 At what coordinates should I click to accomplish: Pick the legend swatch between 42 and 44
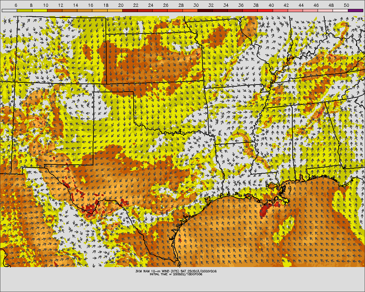pyautogui.click(x=295, y=10)
